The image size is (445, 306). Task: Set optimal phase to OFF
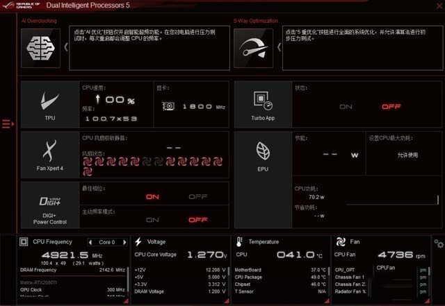click(198, 196)
